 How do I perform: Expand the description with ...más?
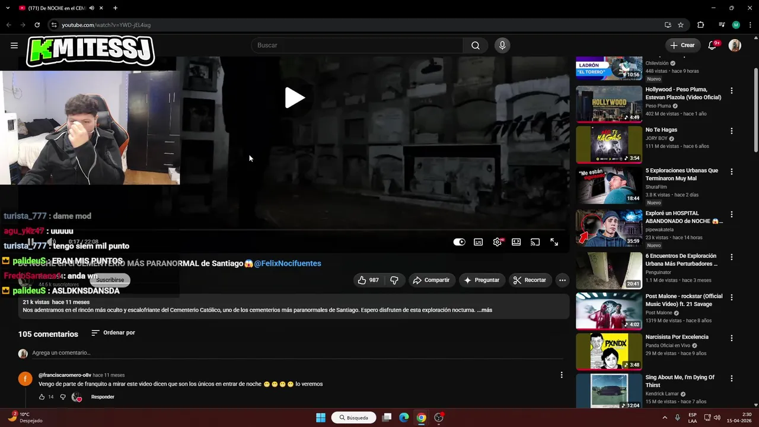coord(484,310)
